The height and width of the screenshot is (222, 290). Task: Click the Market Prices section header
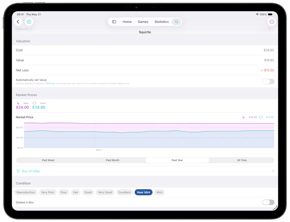[26, 95]
